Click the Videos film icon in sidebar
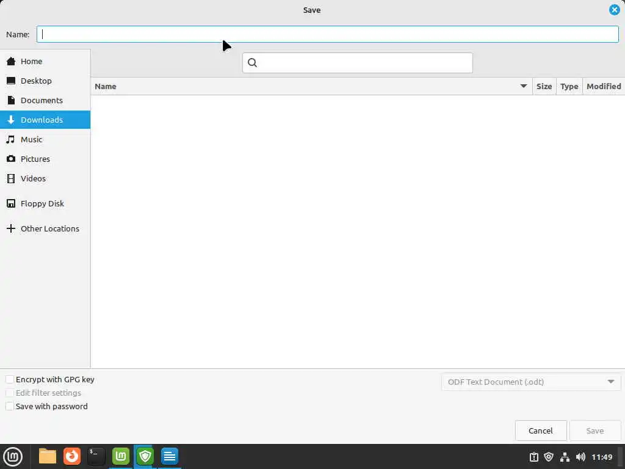The width and height of the screenshot is (625, 469). tap(11, 178)
